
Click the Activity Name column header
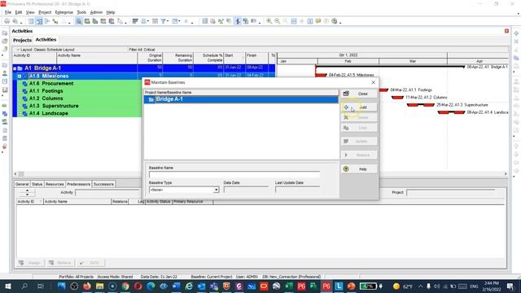[x=97, y=58]
